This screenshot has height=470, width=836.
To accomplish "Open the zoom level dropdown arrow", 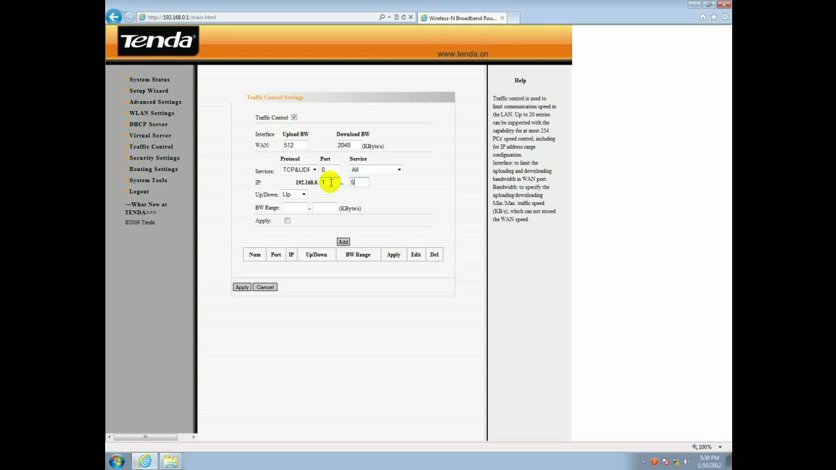I will pyautogui.click(x=720, y=447).
